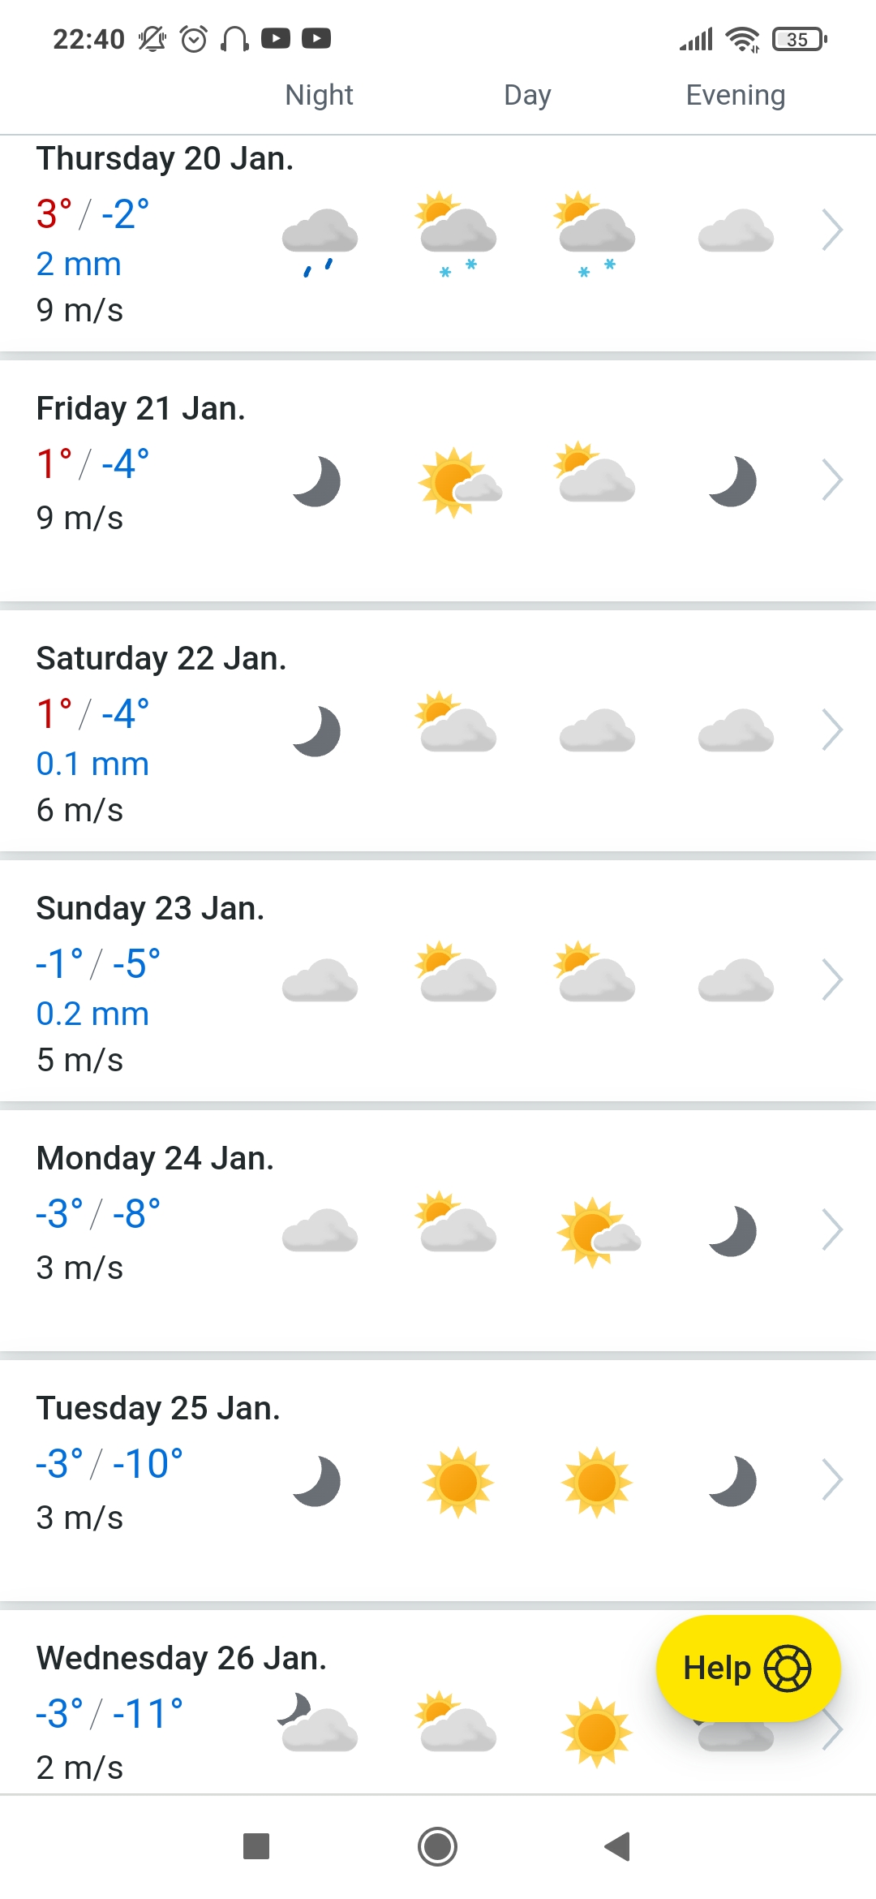
Task: Tap Monday's day sun icon
Action: pyautogui.click(x=597, y=1232)
